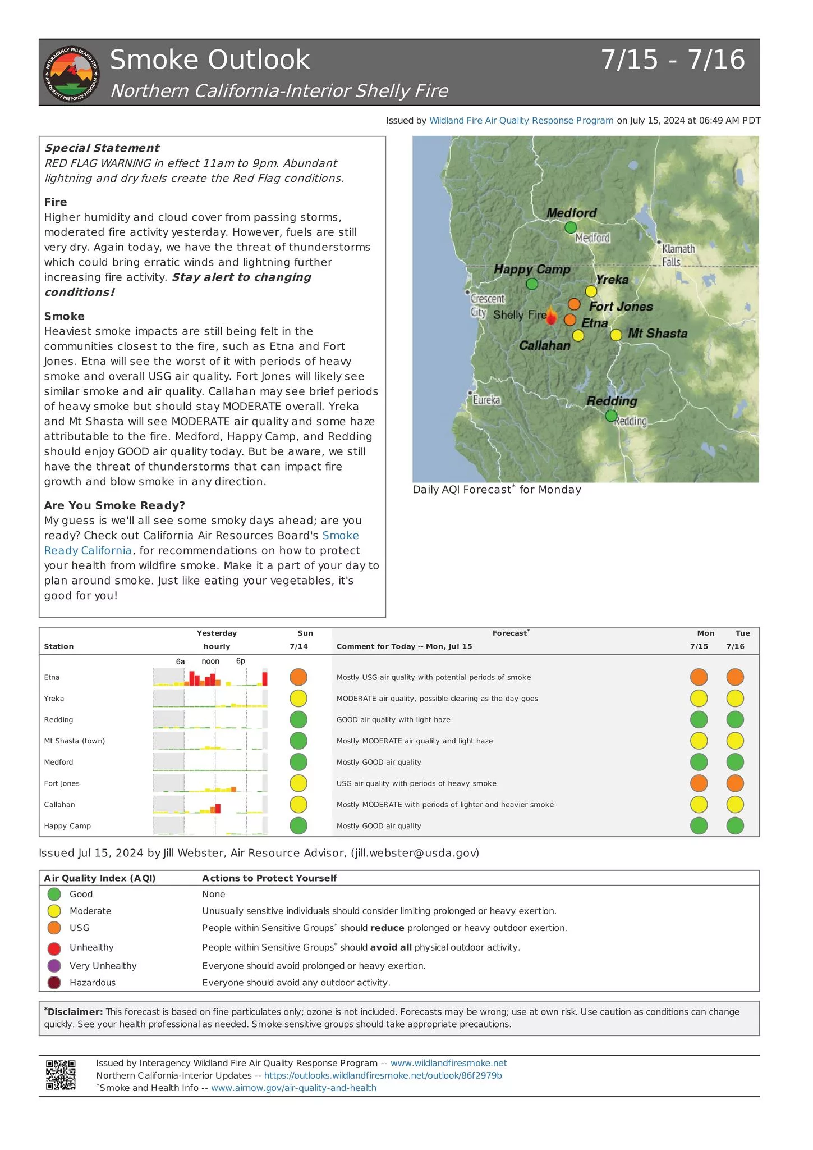
Task: Click 'Comment for Today -- Mon, Jul 15' header
Action: (x=404, y=646)
